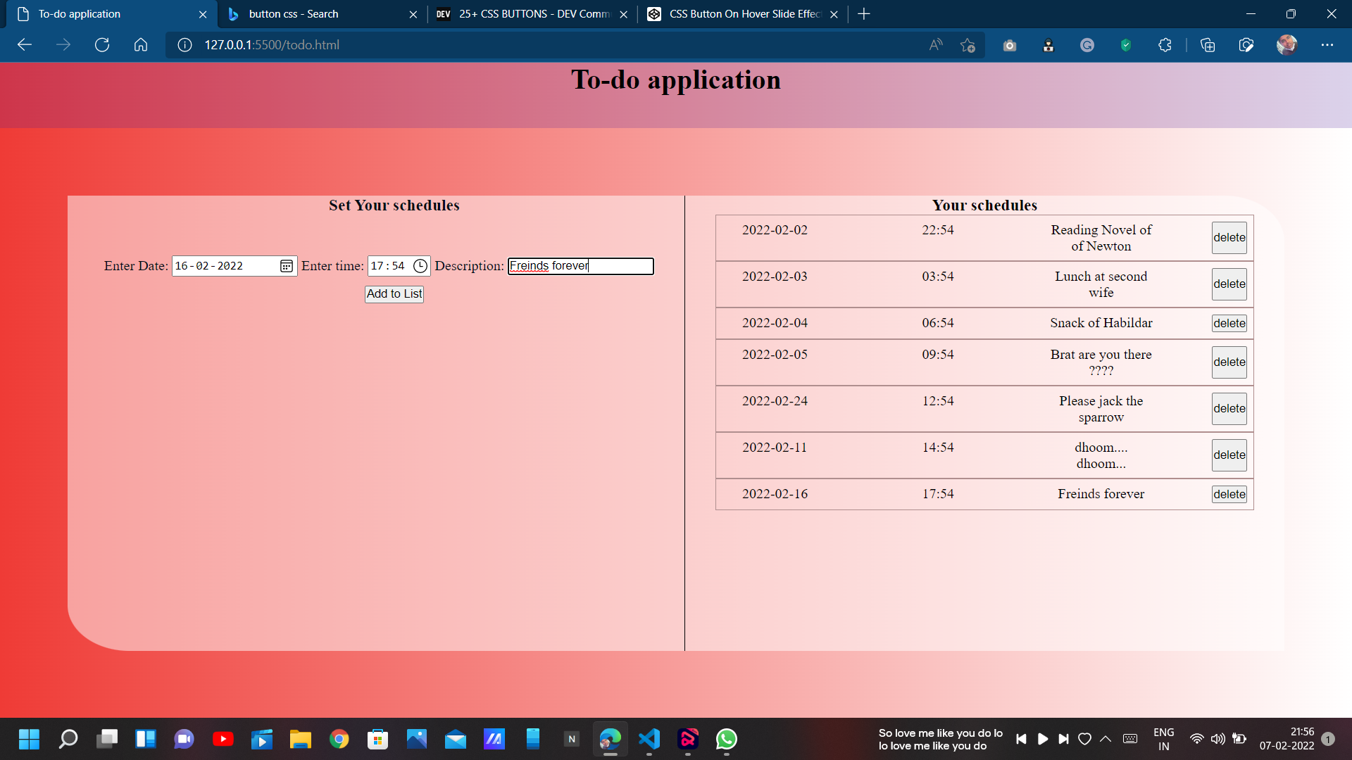Delete the Freinds forever schedule
Viewport: 1352px width, 760px height.
[1229, 494]
